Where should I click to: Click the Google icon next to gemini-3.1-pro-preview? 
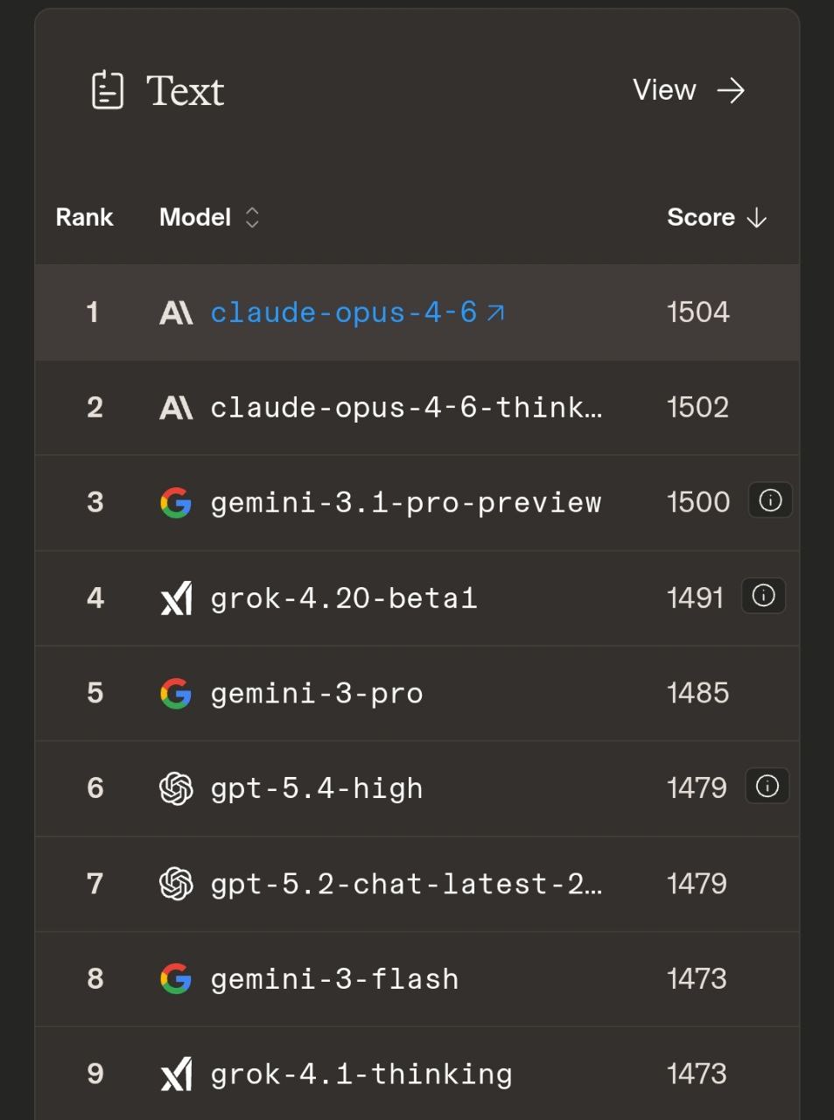(176, 502)
